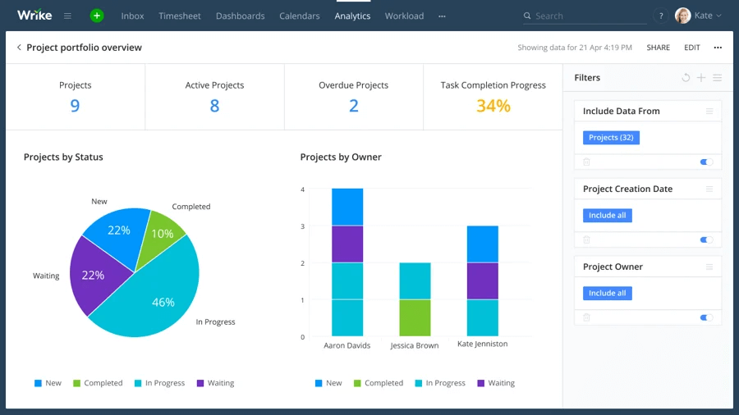Screen dimensions: 739x415
Task: Click the SHARE button
Action: (x=658, y=48)
